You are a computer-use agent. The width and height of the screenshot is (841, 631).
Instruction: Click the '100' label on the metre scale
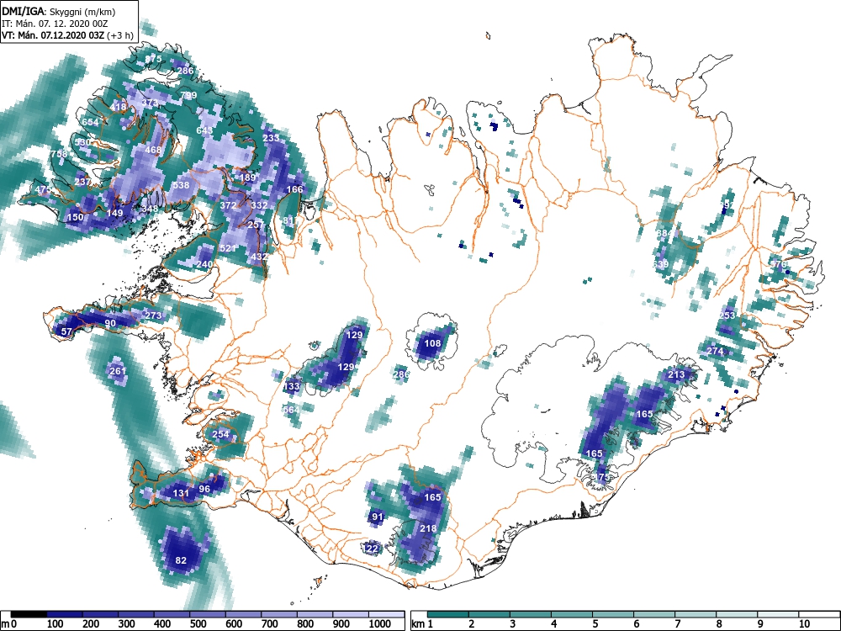point(56,624)
